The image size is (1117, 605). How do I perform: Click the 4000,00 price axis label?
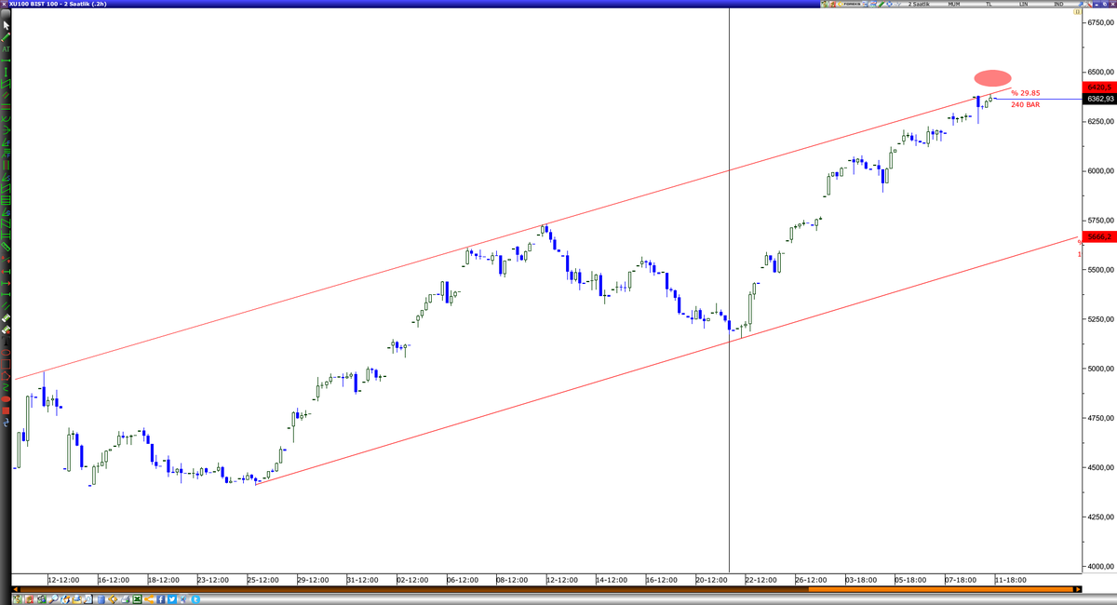point(1099,566)
